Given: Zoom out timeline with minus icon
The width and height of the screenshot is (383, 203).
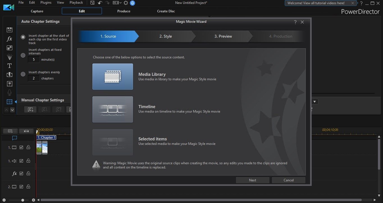Looking at the screenshot, I should click(x=4, y=200).
